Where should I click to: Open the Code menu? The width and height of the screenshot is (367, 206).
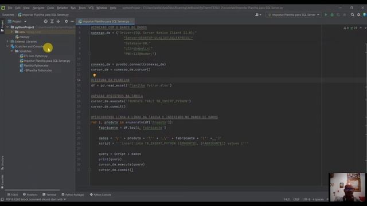point(50,7)
